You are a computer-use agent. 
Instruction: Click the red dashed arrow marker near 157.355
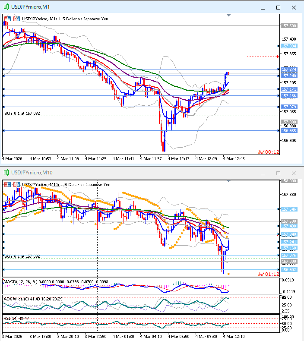[277, 57]
